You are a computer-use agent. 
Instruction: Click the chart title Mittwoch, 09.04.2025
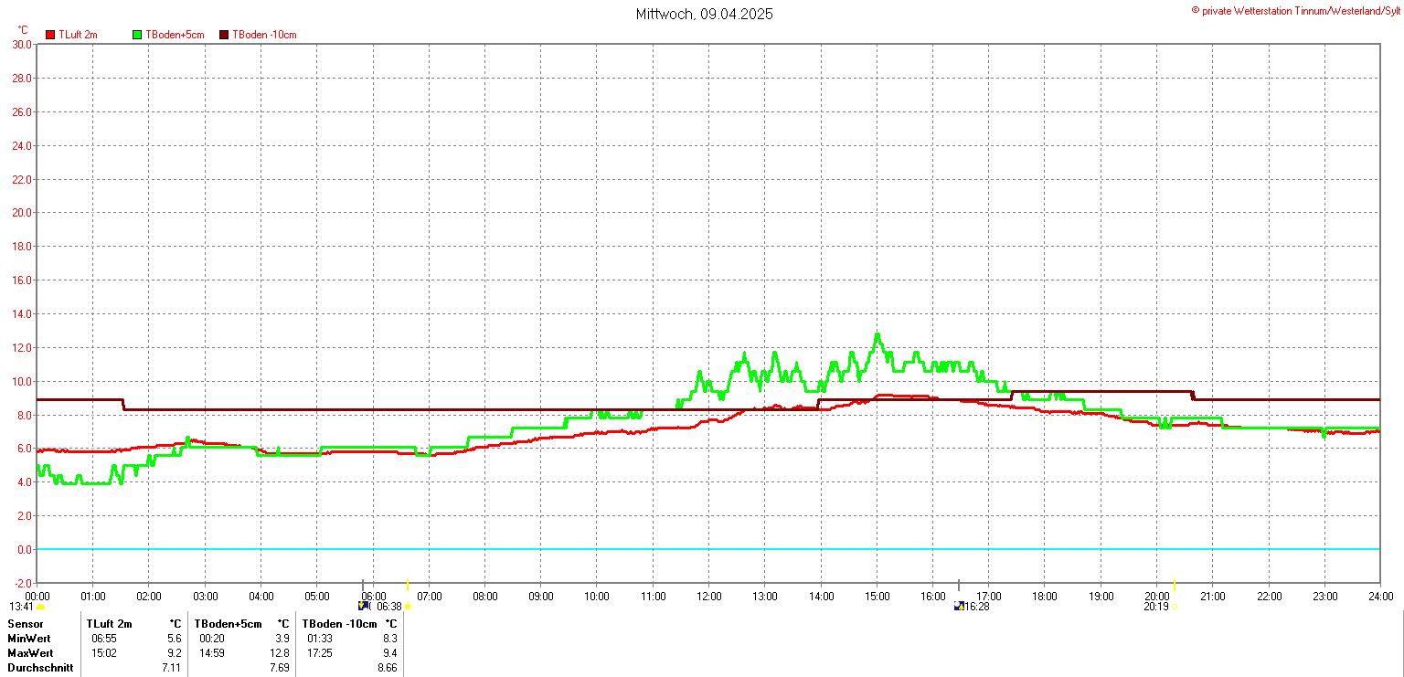[704, 15]
